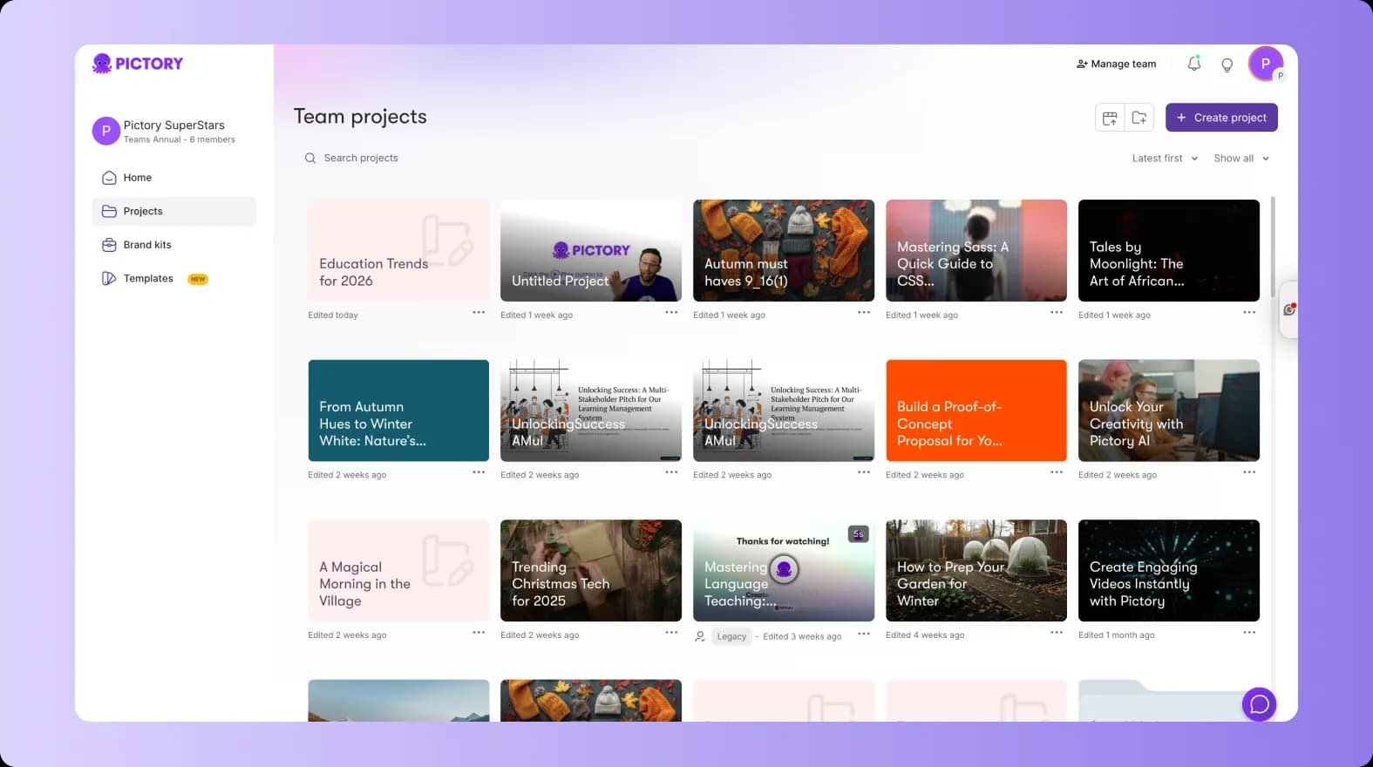
Task: Click the Create project button
Action: click(x=1221, y=118)
